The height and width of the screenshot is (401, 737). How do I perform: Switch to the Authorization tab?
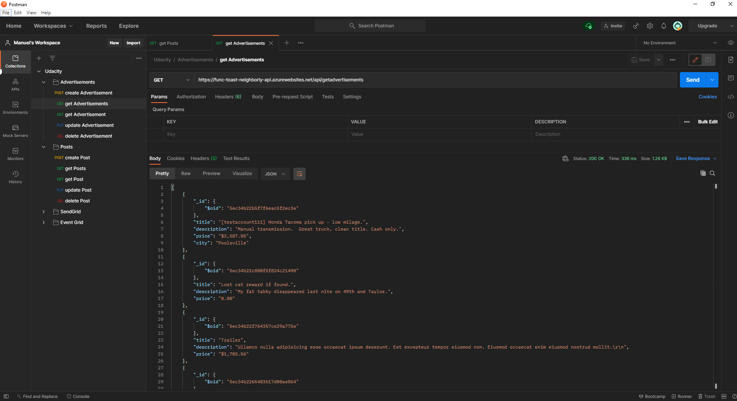click(x=191, y=97)
